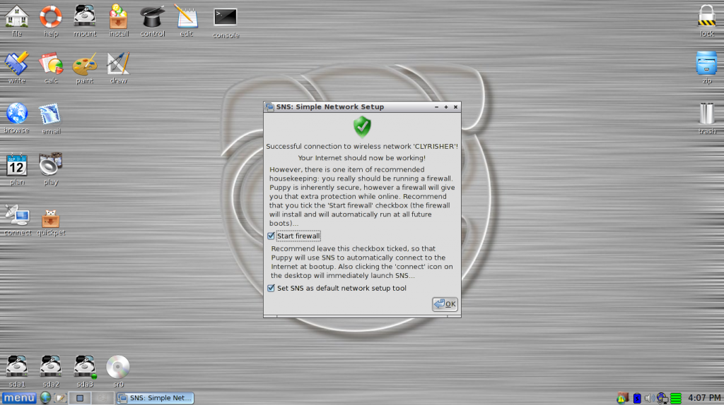Image resolution: width=724 pixels, height=405 pixels.
Task: Open the draw icon
Action: tap(119, 64)
